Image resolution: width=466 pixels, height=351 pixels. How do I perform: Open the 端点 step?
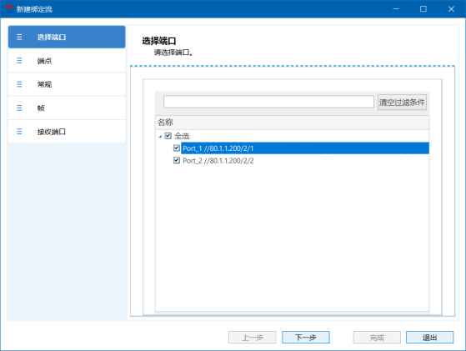[x=67, y=61]
